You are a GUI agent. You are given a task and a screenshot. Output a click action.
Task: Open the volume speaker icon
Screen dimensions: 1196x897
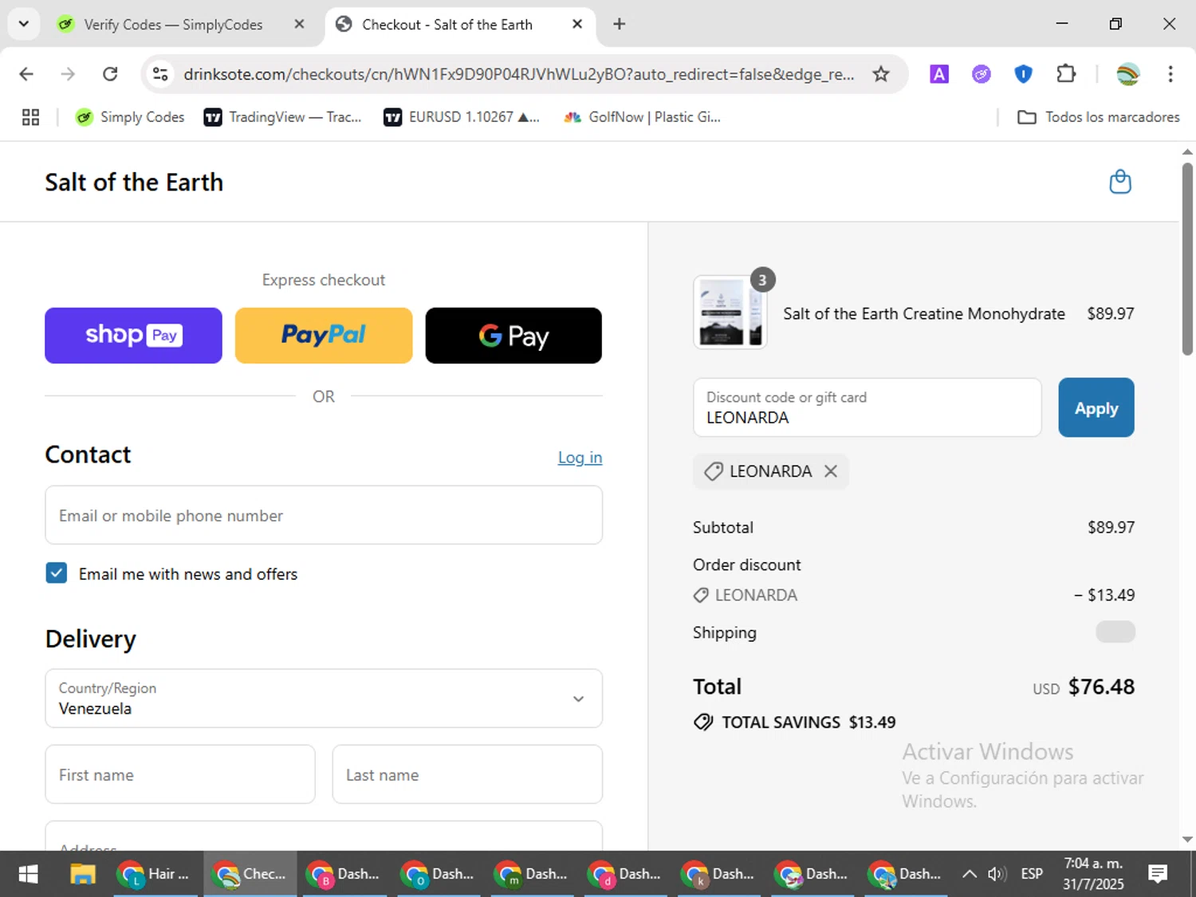(996, 874)
